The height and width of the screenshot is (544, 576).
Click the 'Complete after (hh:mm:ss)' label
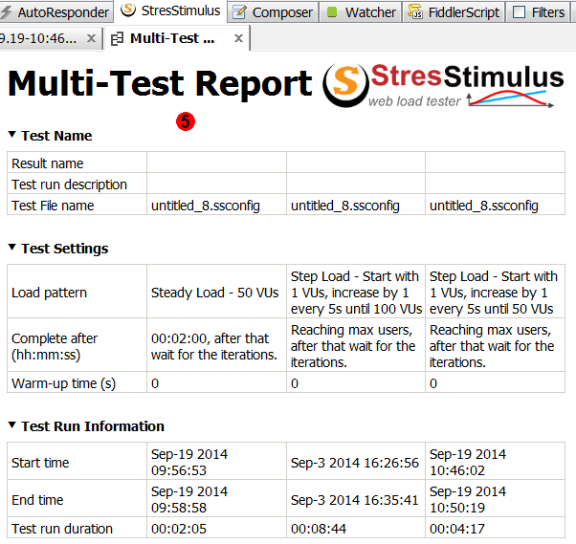coord(55,346)
